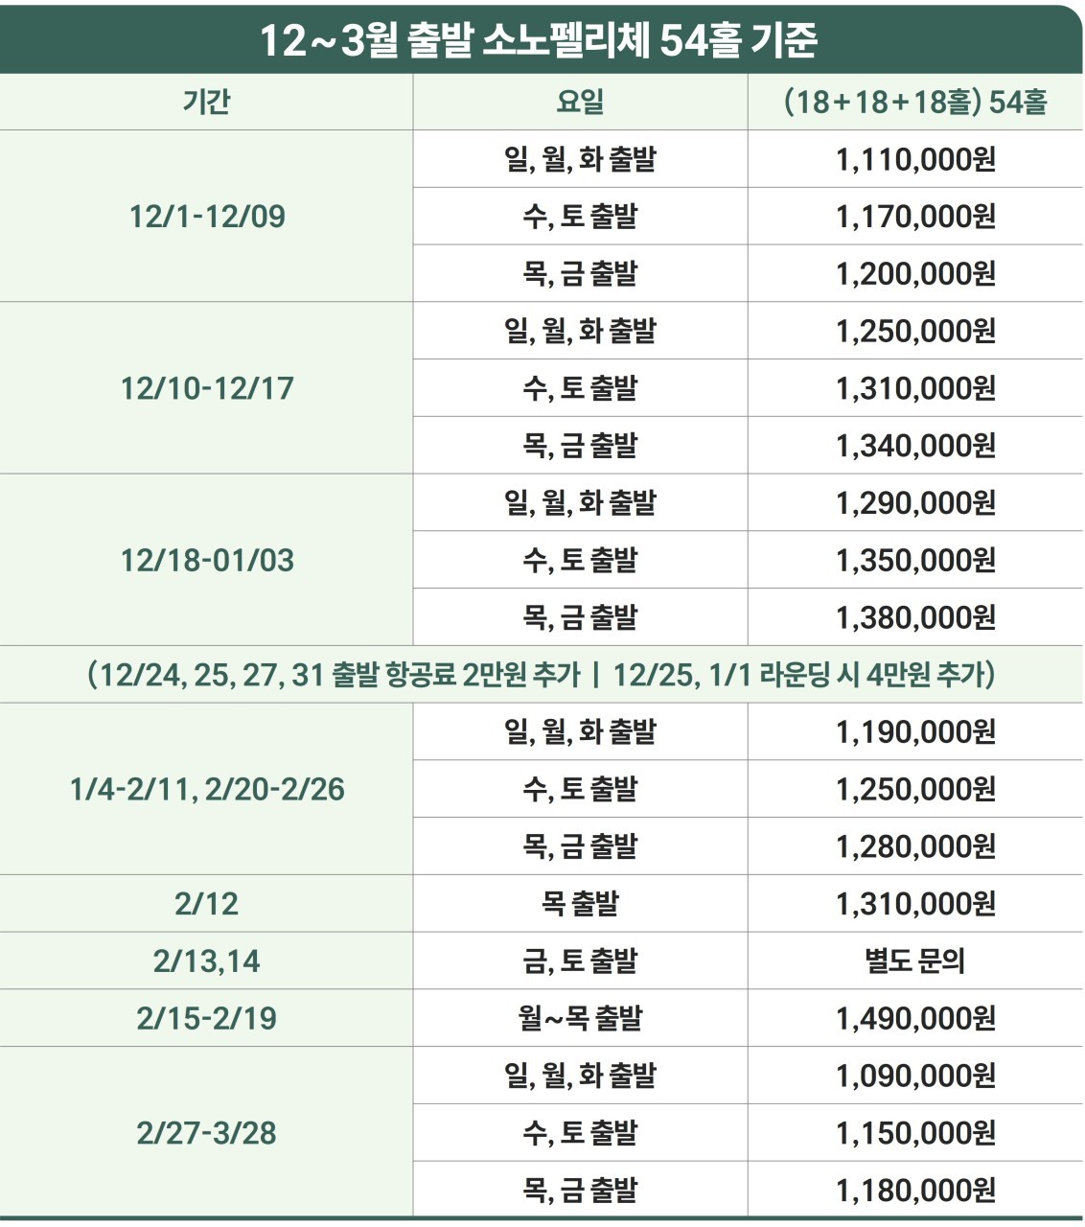Click the 1,090,000원 price cell
Image resolution: width=1085 pixels, height=1227 pixels.
(915, 1076)
